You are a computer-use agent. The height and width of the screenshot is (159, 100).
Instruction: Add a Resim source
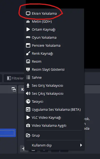54,61
